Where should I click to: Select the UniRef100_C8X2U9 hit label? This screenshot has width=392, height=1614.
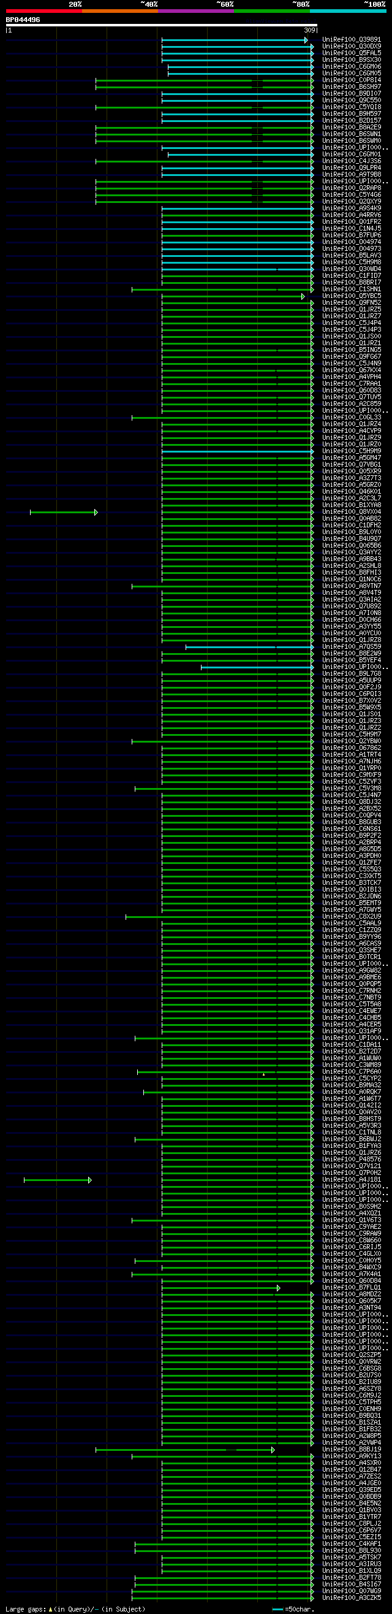point(352,917)
